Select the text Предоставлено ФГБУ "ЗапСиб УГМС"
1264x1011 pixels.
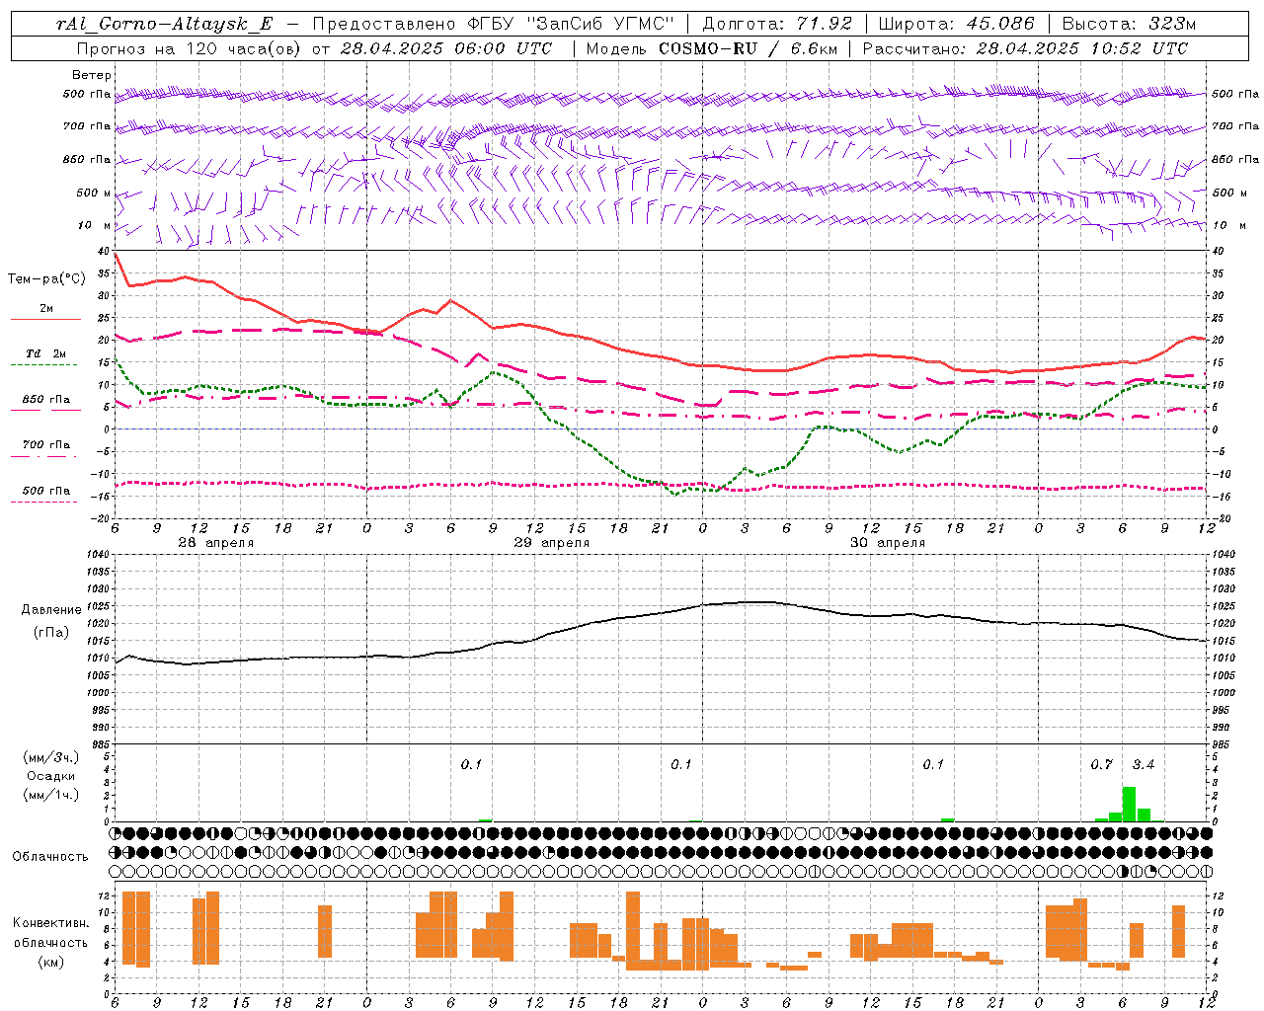pos(494,24)
